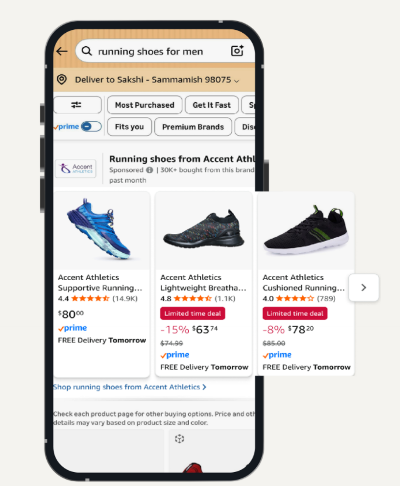
Task: Tap the delivery location pin icon
Action: tap(61, 80)
